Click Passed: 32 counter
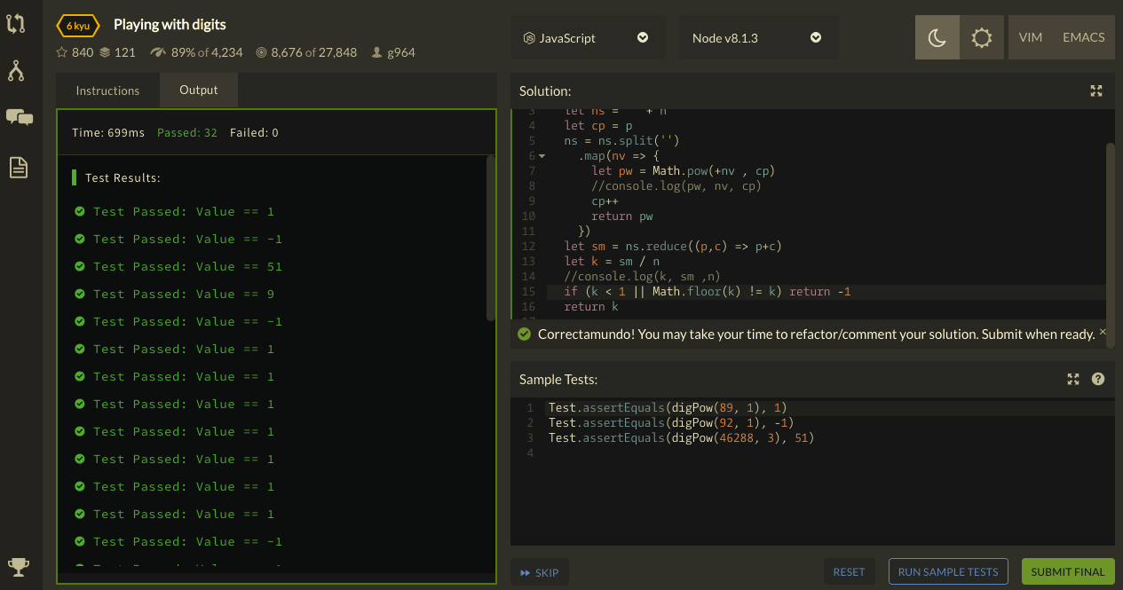The image size is (1123, 590). (187, 133)
